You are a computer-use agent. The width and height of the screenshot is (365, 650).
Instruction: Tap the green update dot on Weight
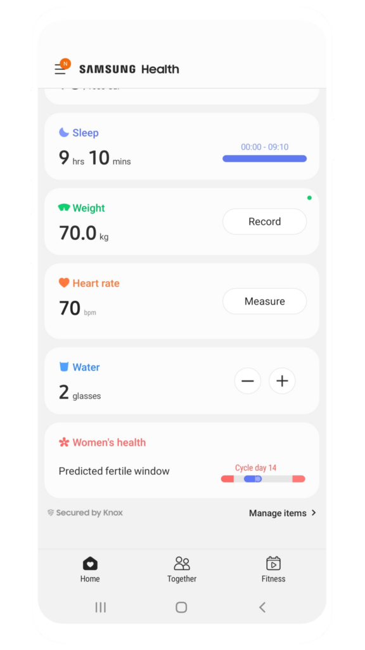pyautogui.click(x=309, y=197)
